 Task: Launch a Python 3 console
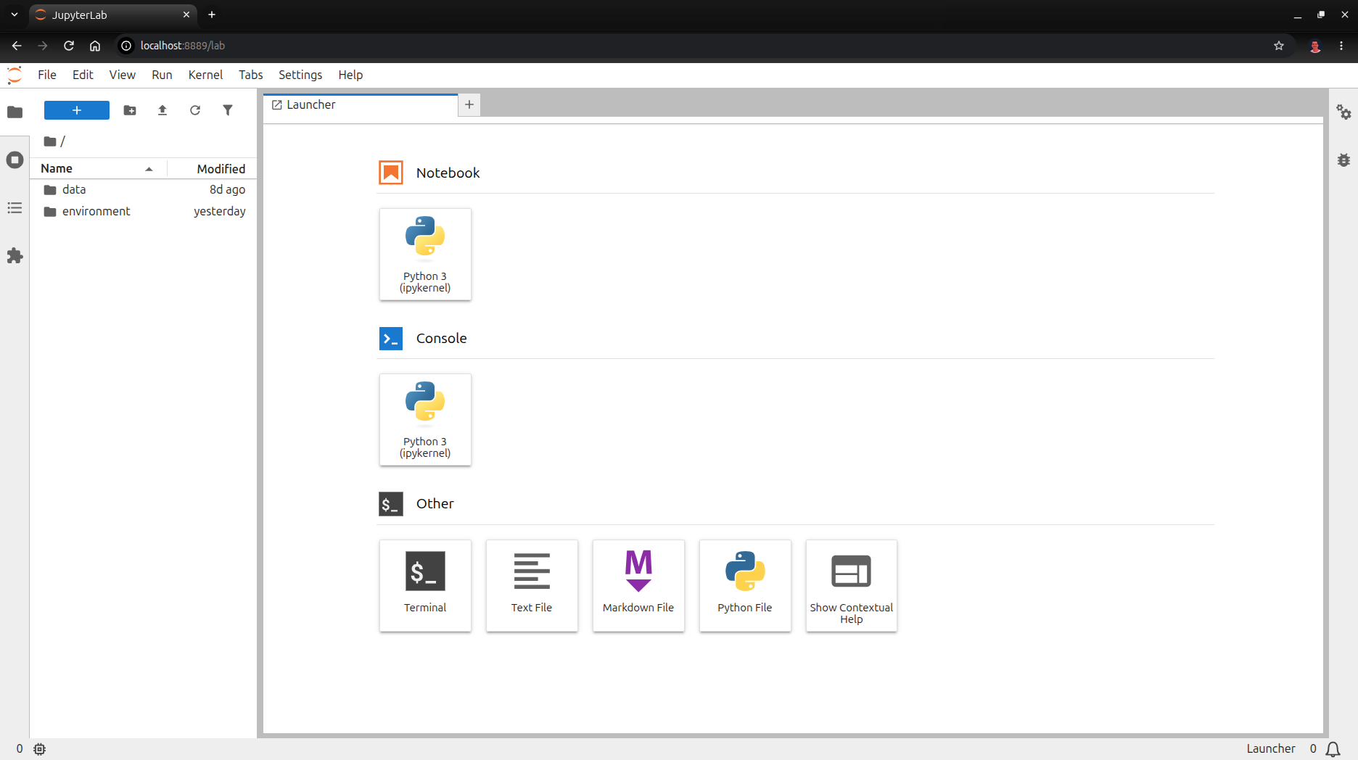click(x=425, y=420)
